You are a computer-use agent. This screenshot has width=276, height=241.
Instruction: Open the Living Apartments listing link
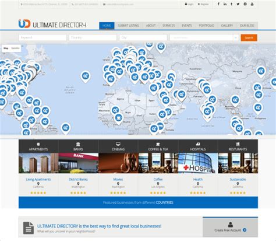click(x=38, y=179)
